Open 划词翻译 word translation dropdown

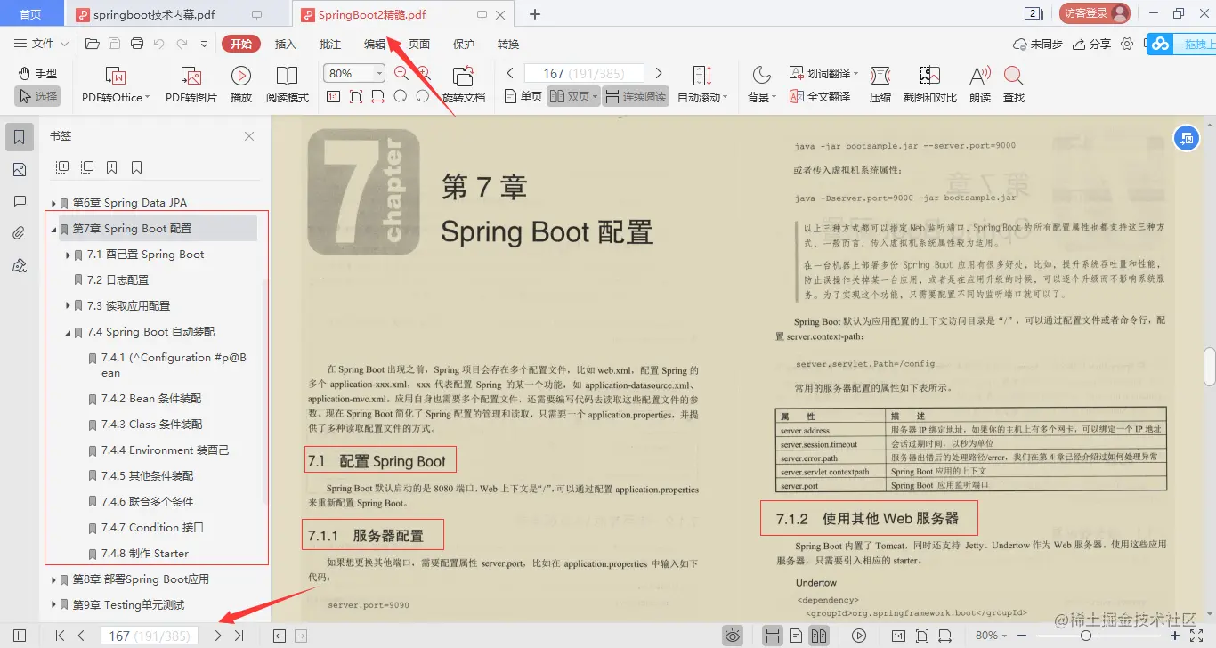coord(823,73)
